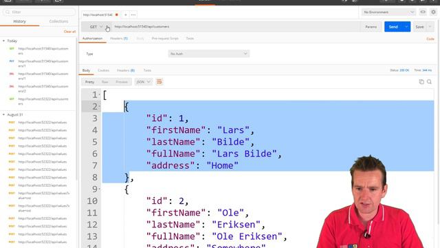Click the "lastName": "Eriksen" line
Image resolution: width=440 pixels, height=248 pixels.
click(206, 225)
